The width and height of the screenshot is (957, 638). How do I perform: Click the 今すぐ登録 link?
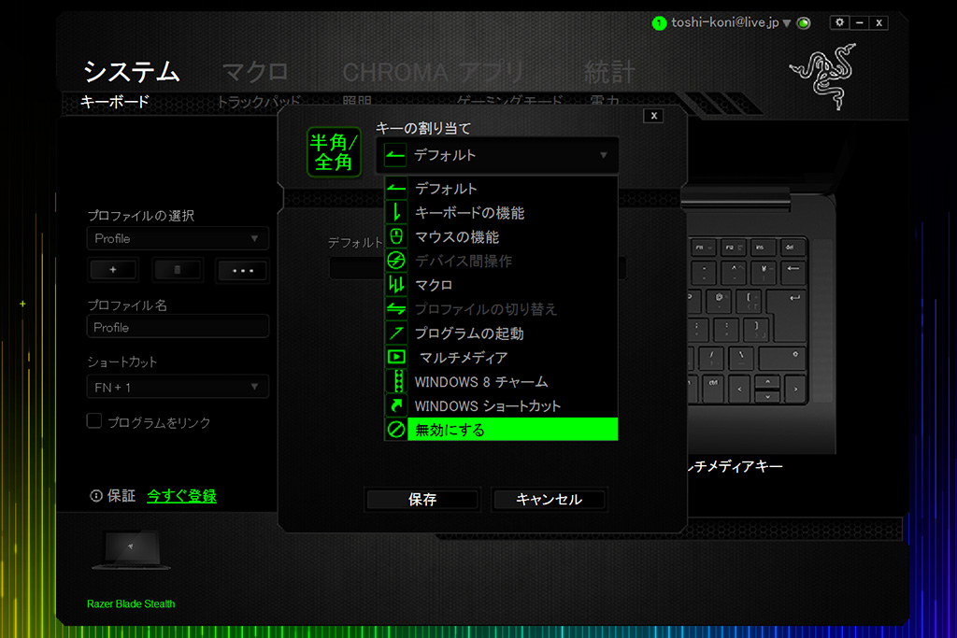pos(181,496)
